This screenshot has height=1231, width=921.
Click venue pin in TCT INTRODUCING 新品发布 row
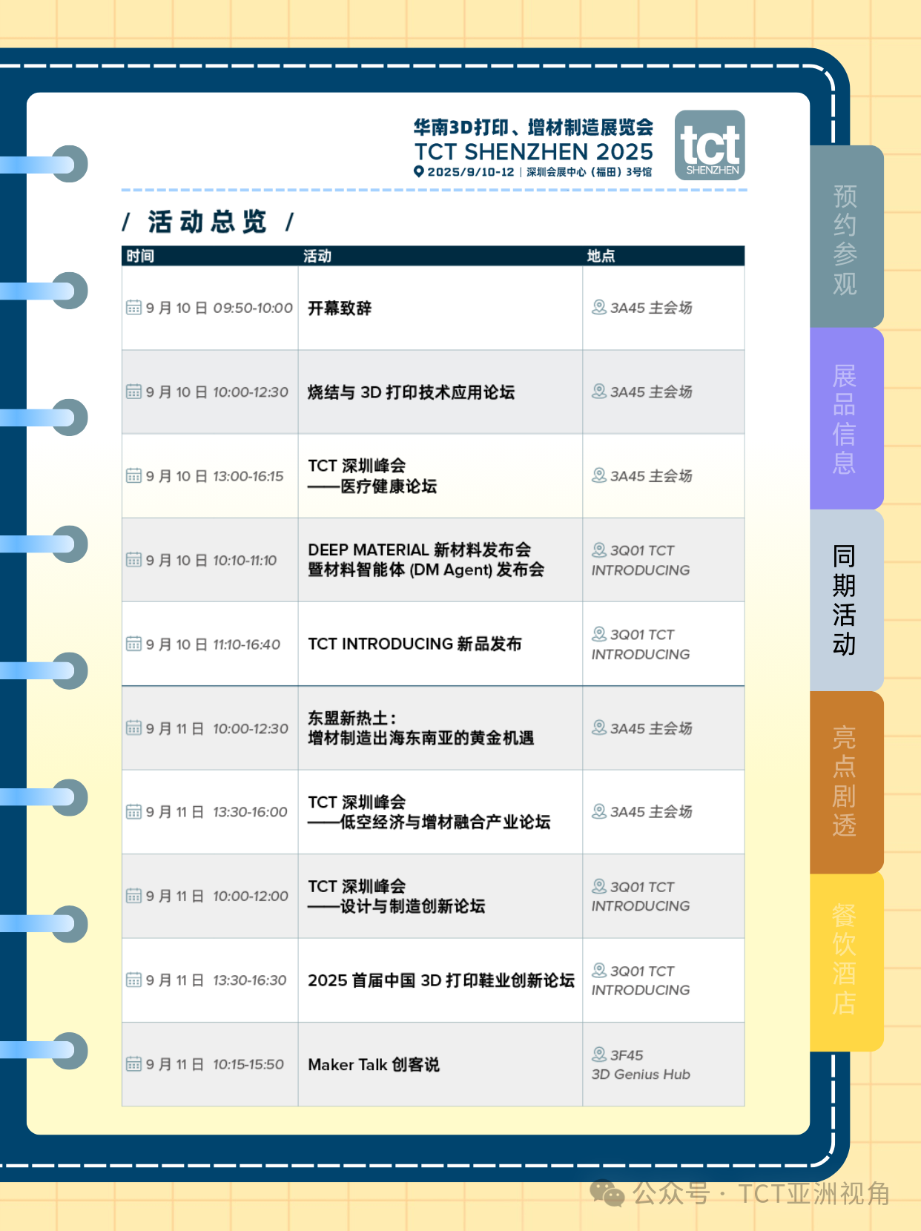[599, 634]
